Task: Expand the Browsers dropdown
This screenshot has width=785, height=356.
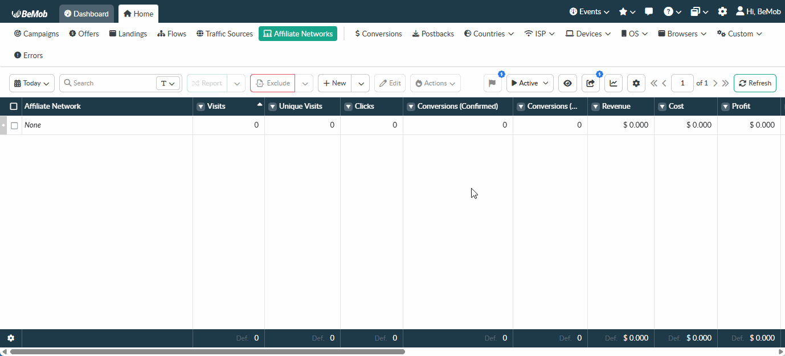Action: [682, 34]
